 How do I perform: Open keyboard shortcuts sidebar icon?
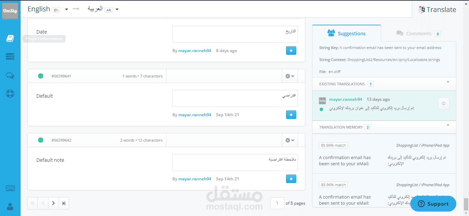click(x=10, y=188)
